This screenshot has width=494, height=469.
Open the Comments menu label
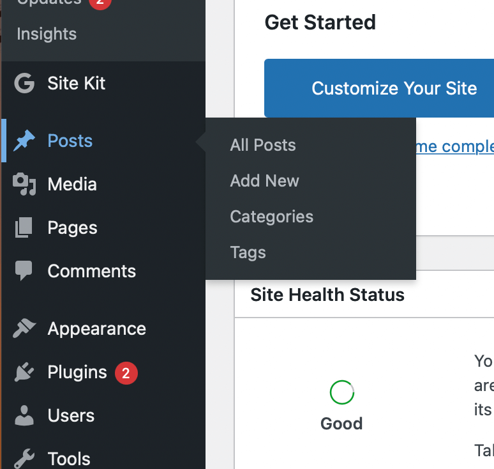pos(92,271)
